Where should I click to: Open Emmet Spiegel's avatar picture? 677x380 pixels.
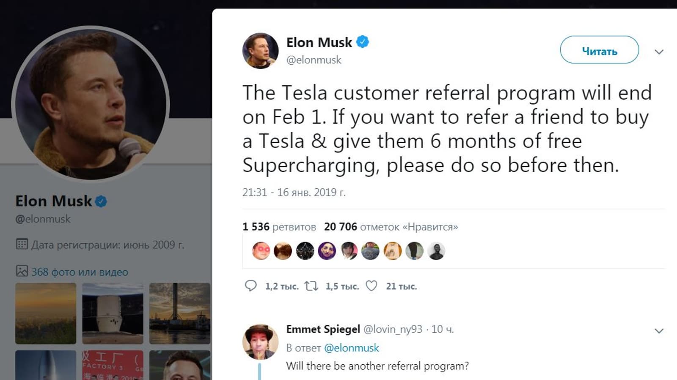pyautogui.click(x=260, y=342)
